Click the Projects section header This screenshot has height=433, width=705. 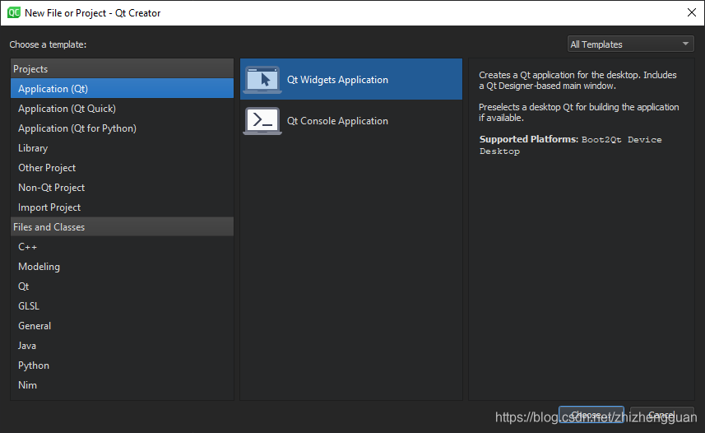122,69
